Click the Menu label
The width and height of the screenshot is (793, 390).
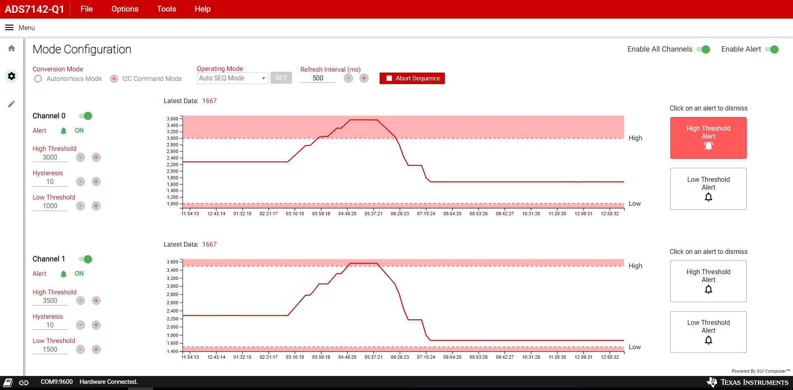[x=26, y=28]
